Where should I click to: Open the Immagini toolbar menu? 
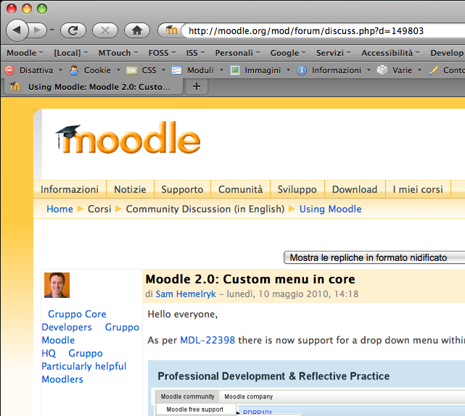pyautogui.click(x=267, y=70)
